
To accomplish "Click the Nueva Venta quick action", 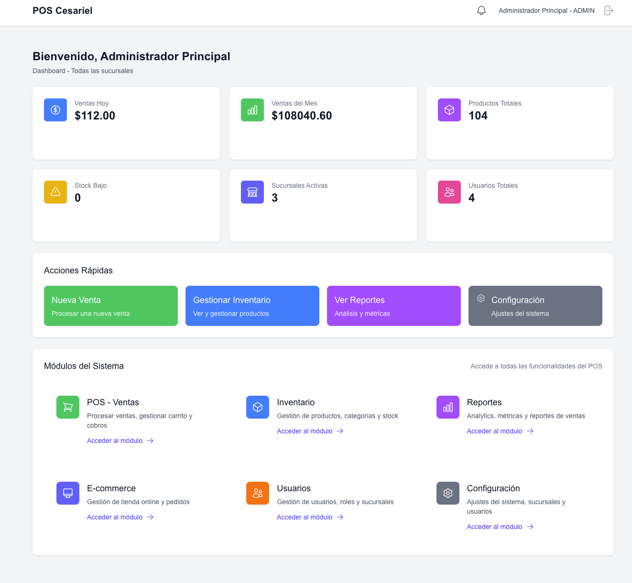I will click(110, 305).
